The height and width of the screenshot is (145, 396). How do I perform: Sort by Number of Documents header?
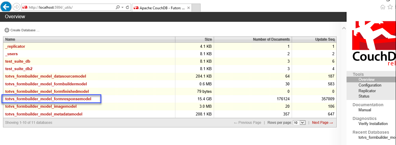coord(253,39)
